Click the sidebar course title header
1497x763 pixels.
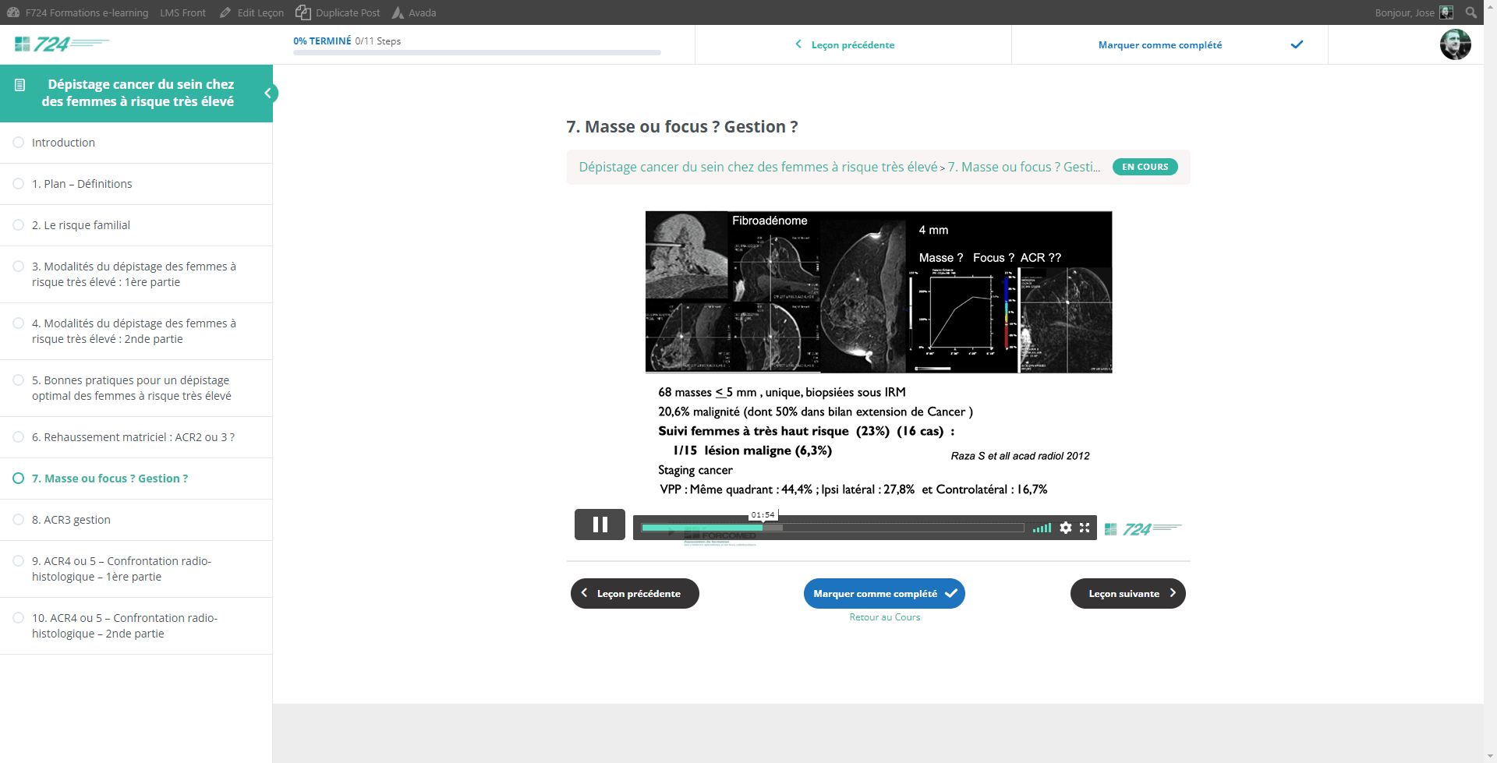pos(137,93)
